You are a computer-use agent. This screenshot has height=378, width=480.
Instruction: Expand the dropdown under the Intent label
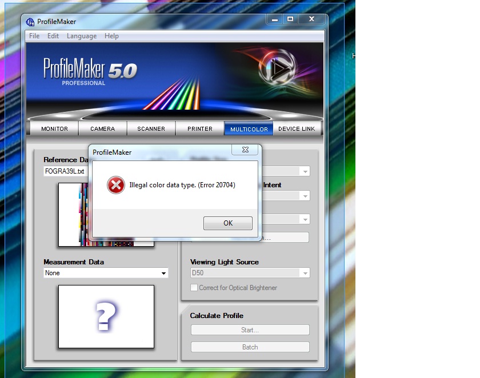(286, 196)
